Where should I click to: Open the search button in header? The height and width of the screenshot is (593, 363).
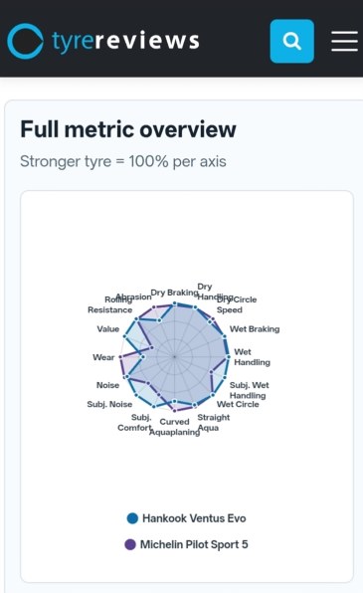tap(291, 41)
